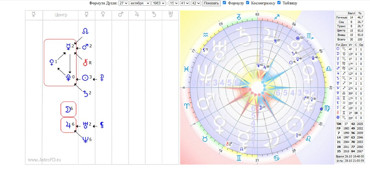Click the Proserpina symbol pointing to Sun
370x169 pixels.
(x=102, y=78)
